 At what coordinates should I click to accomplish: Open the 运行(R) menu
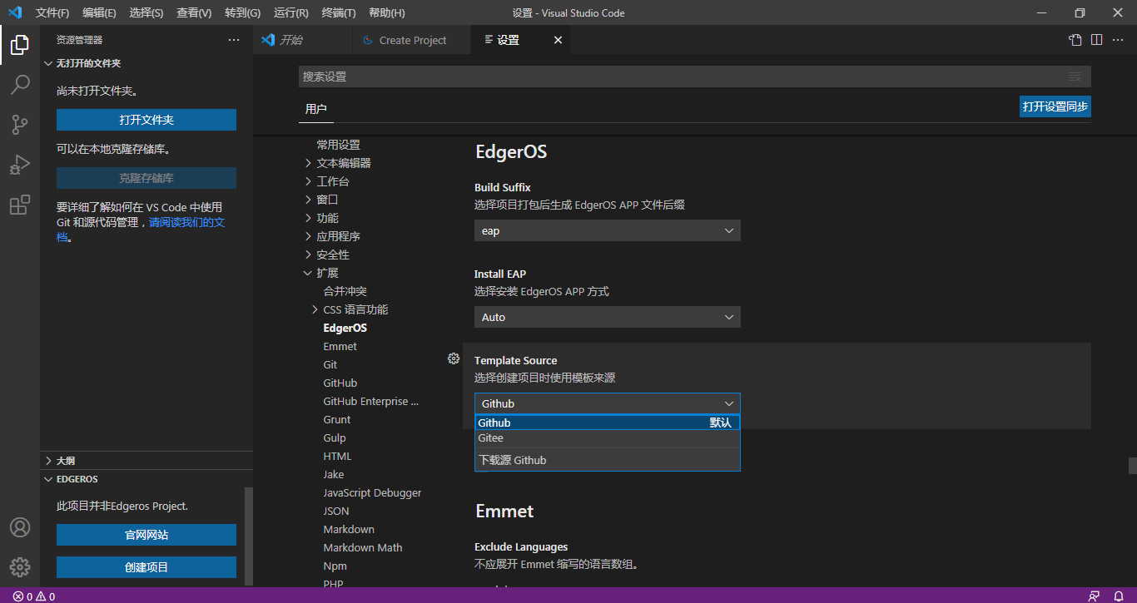coord(290,12)
